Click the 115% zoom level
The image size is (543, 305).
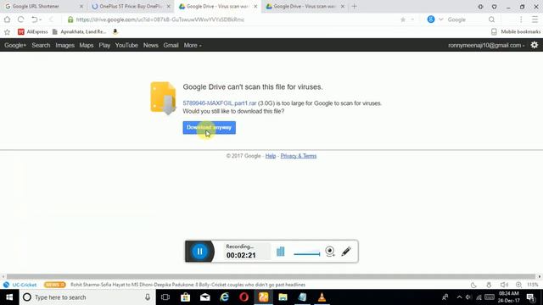533,285
